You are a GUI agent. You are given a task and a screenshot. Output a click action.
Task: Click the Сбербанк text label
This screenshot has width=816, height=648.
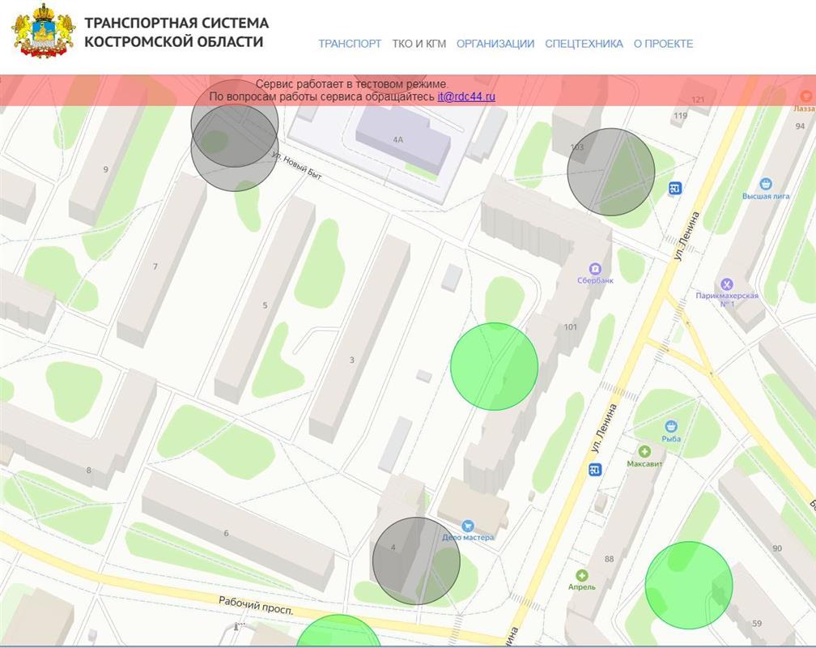(595, 280)
